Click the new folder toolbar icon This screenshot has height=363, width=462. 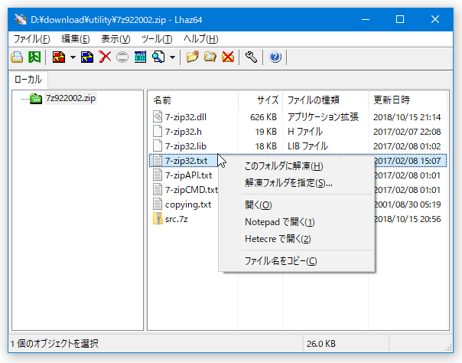(193, 57)
